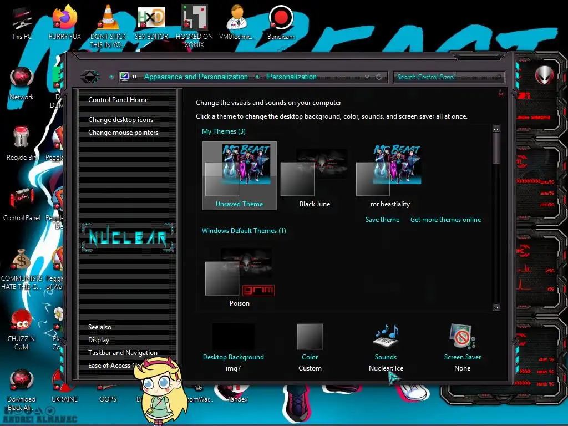Open Change mouse pointers link

[123, 133]
